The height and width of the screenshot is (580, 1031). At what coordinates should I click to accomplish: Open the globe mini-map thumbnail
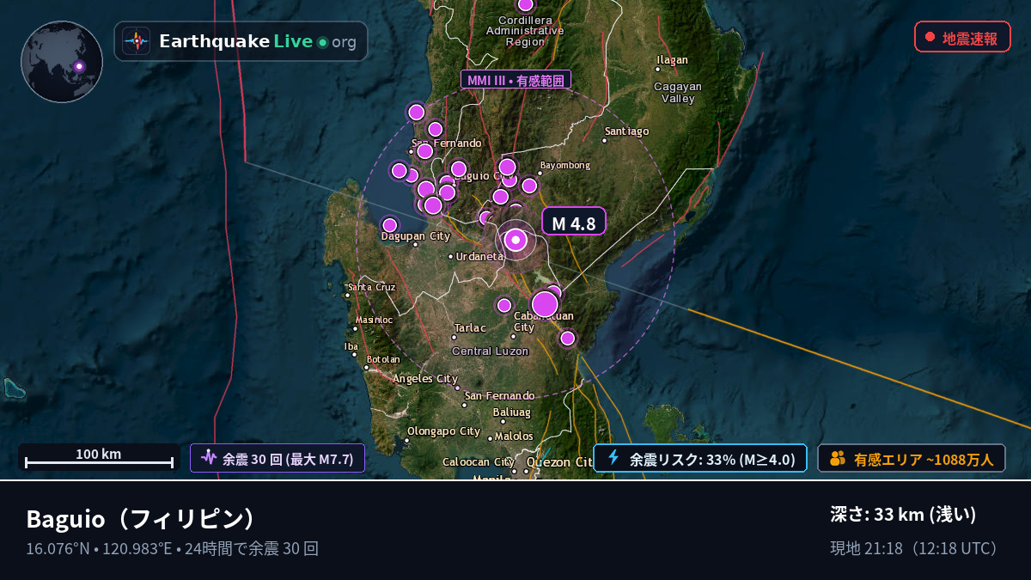click(x=62, y=62)
